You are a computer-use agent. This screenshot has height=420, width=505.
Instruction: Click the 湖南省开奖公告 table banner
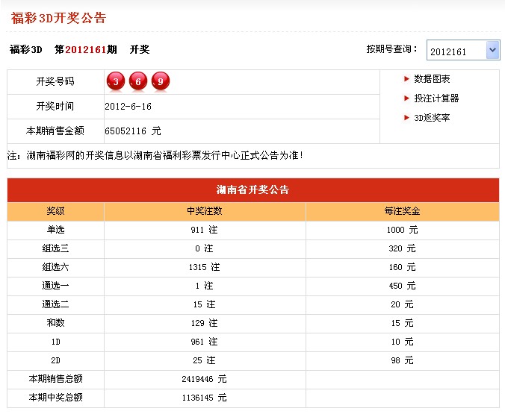(252, 189)
